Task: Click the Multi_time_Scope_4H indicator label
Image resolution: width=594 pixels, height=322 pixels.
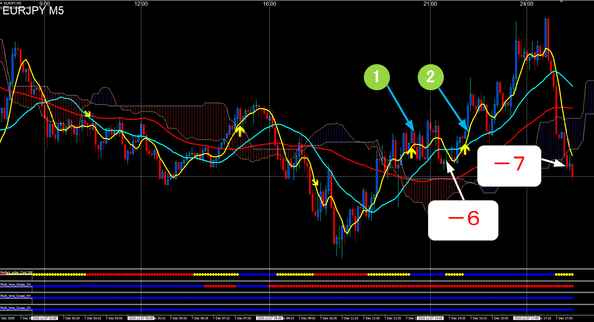Action: point(15,296)
